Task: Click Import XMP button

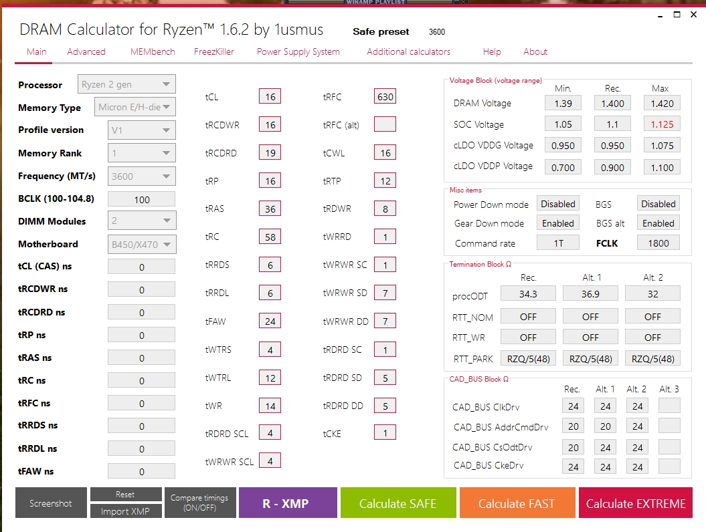Action: pyautogui.click(x=126, y=511)
